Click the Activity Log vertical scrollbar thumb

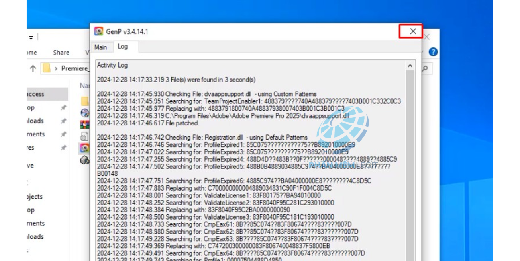point(410,166)
